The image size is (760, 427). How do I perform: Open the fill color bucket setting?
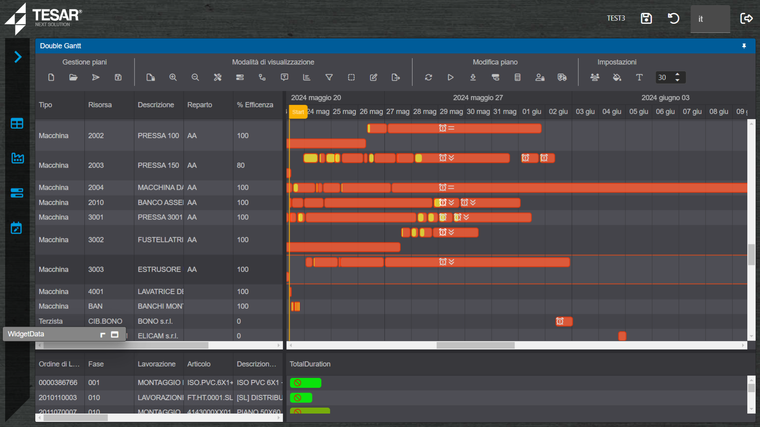[x=617, y=77]
